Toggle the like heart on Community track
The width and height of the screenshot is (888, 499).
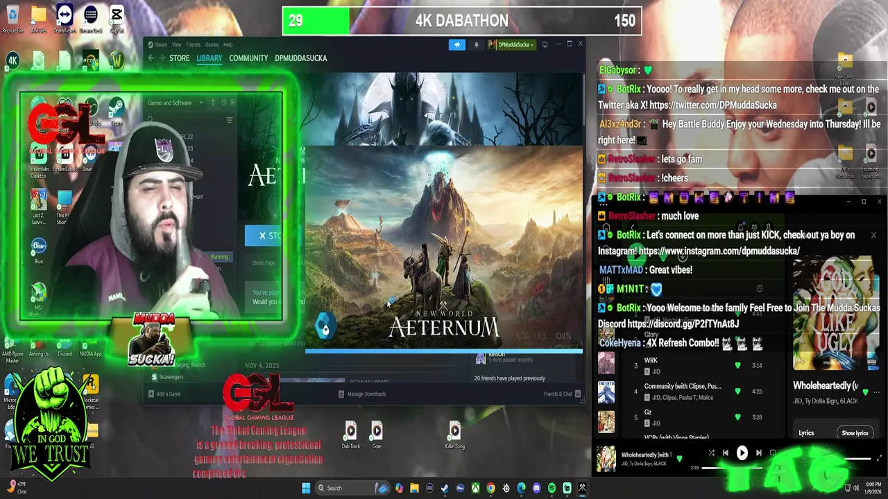[737, 392]
